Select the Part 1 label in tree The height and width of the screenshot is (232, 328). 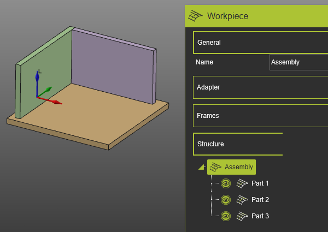pyautogui.click(x=260, y=184)
